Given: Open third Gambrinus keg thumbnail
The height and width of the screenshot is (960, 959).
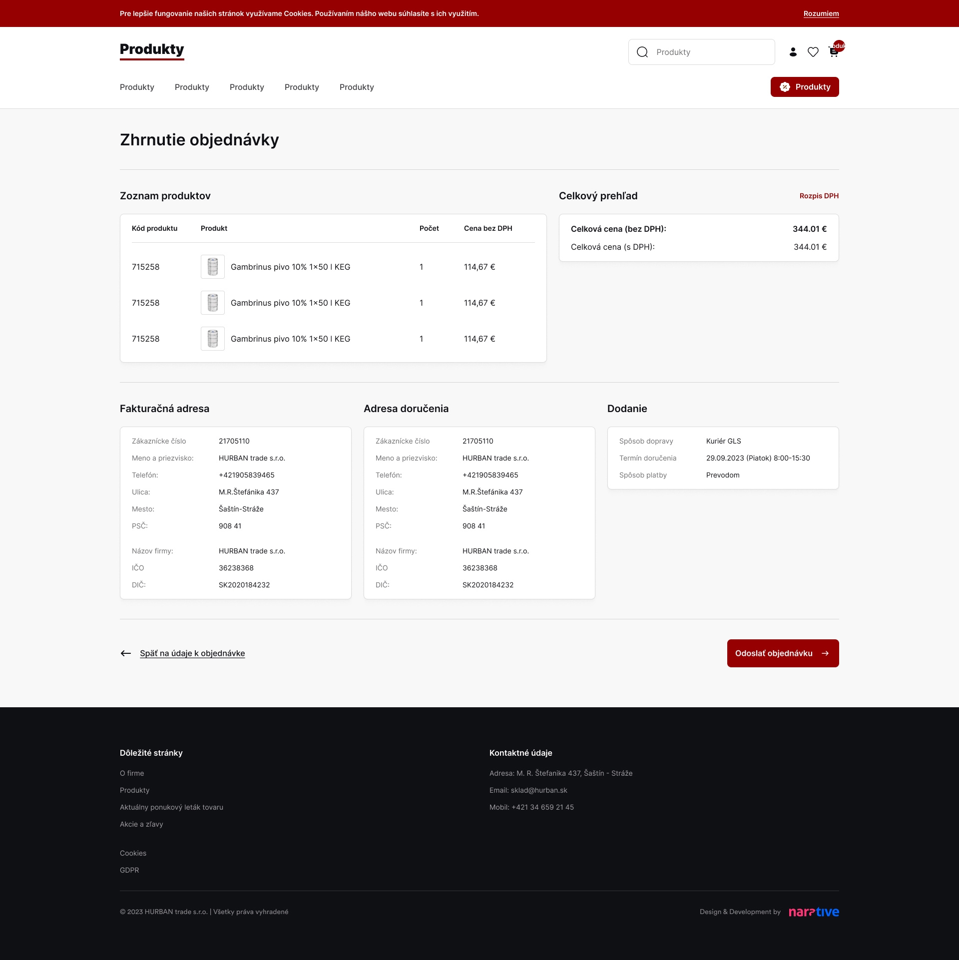Looking at the screenshot, I should click(x=213, y=339).
